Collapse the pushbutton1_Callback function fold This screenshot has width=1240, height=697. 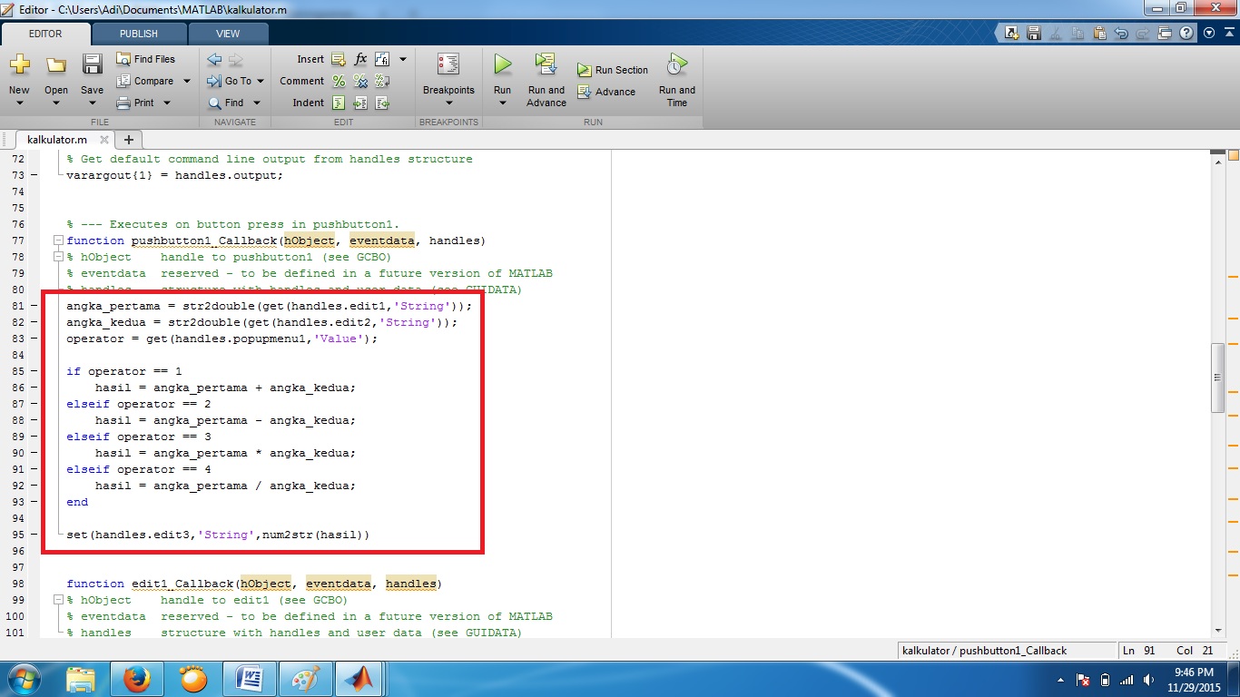[x=58, y=241]
